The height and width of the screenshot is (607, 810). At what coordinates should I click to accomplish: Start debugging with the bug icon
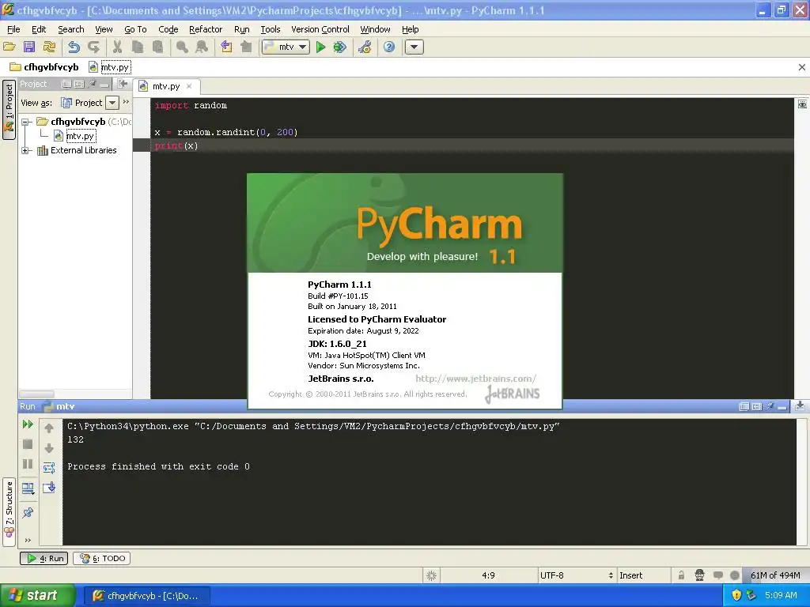click(x=340, y=47)
